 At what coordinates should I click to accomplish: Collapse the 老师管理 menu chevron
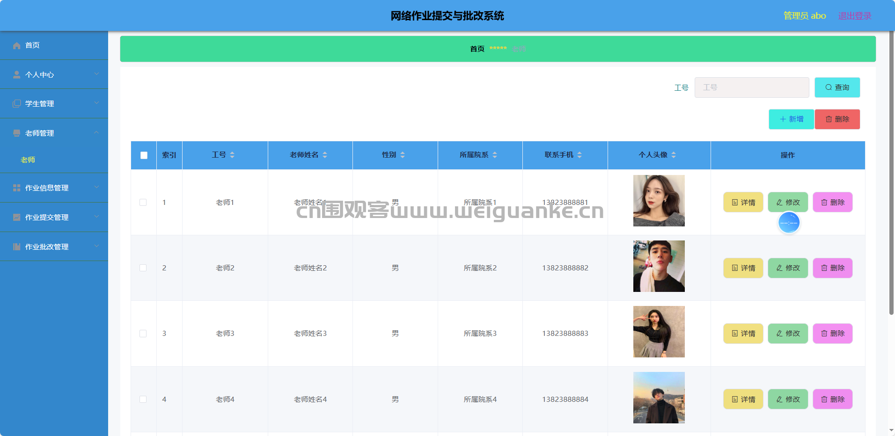[x=96, y=133]
